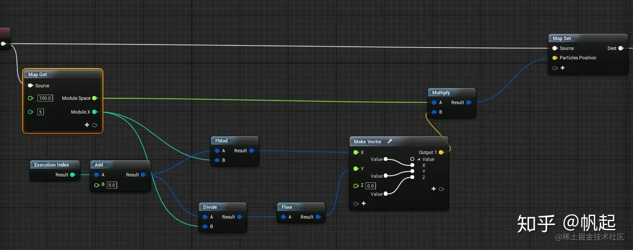Click the FMod Result output pin

coord(251,151)
